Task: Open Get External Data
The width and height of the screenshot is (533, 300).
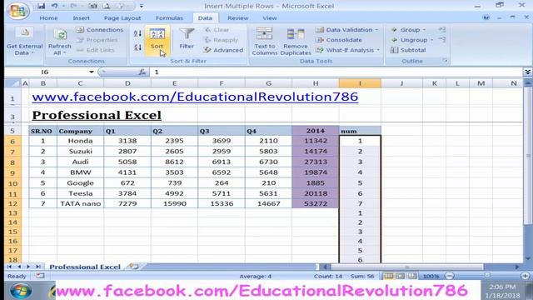Action: (x=24, y=42)
